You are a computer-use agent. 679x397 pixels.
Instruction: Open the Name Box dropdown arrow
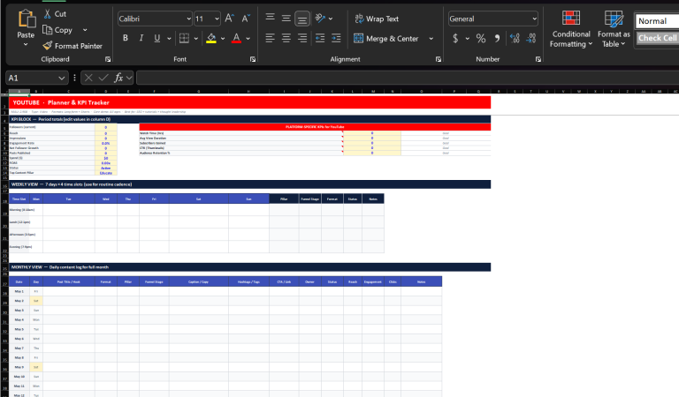coord(62,78)
